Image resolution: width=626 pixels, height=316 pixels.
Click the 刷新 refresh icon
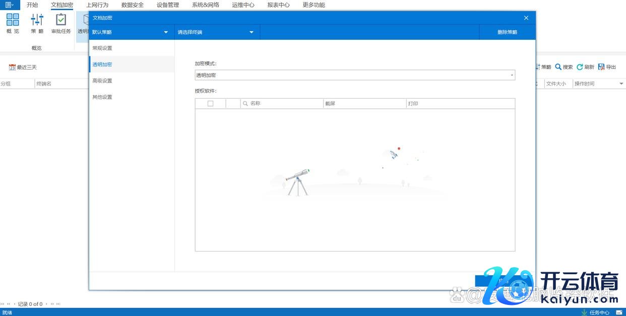pos(580,67)
